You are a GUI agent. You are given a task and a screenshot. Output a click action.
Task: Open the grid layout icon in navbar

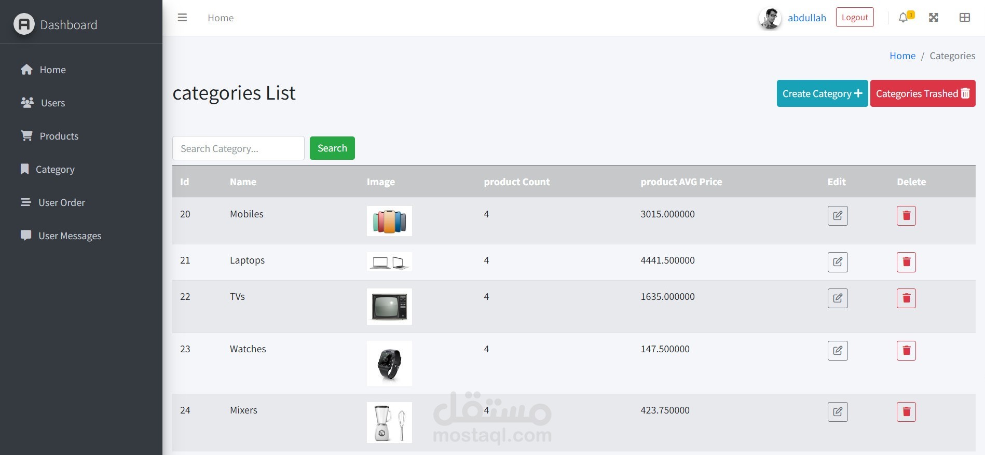964,18
